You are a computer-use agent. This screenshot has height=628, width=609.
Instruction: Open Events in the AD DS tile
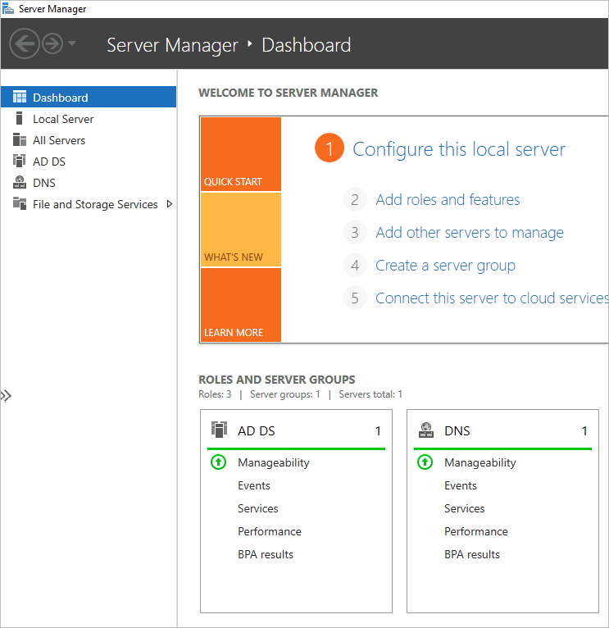[x=254, y=486]
